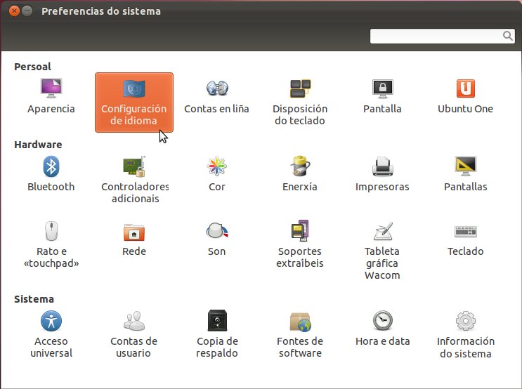Viewport: 522px width, 389px height.
Task: Open Tableta gráfica Wacom settings
Action: coord(382,251)
